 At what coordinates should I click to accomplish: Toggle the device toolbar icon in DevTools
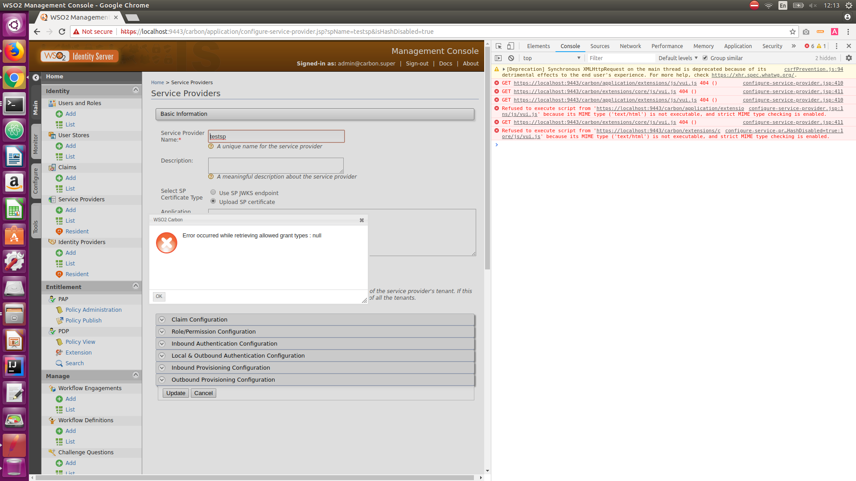(510, 46)
